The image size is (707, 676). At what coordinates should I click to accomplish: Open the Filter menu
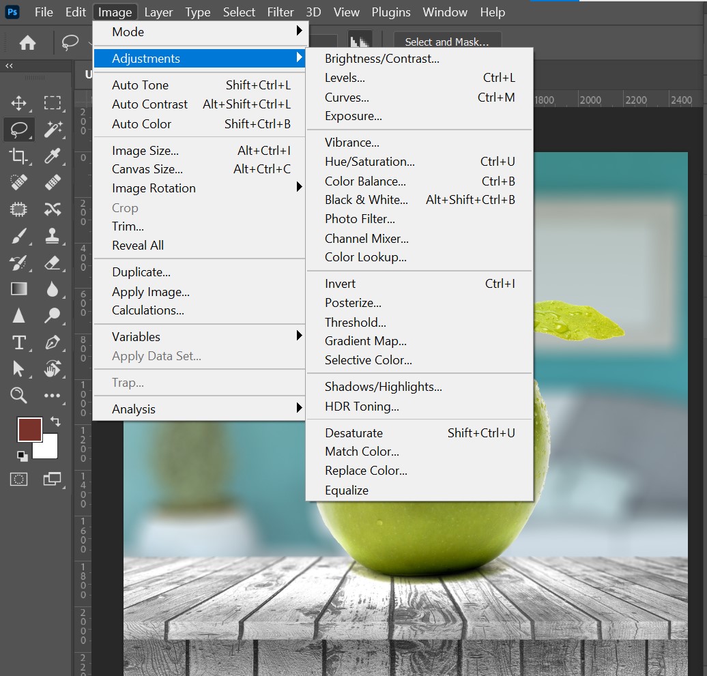click(x=280, y=12)
